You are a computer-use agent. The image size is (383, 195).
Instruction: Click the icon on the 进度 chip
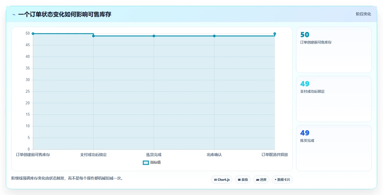[257, 180]
